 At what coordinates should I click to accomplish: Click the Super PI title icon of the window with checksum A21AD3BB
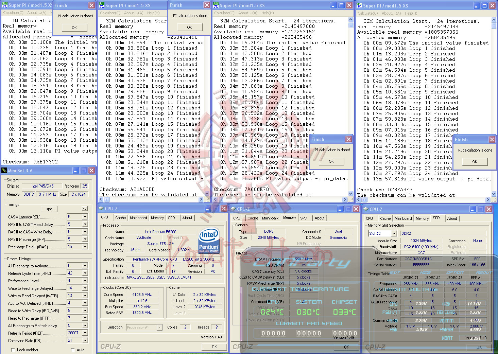(102, 5)
